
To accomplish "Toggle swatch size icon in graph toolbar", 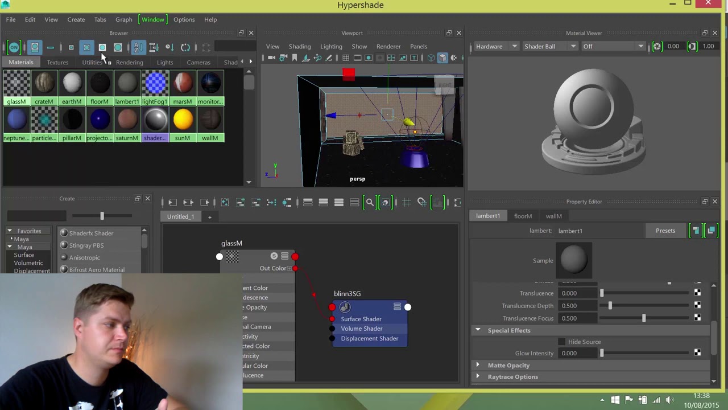I will 385,202.
